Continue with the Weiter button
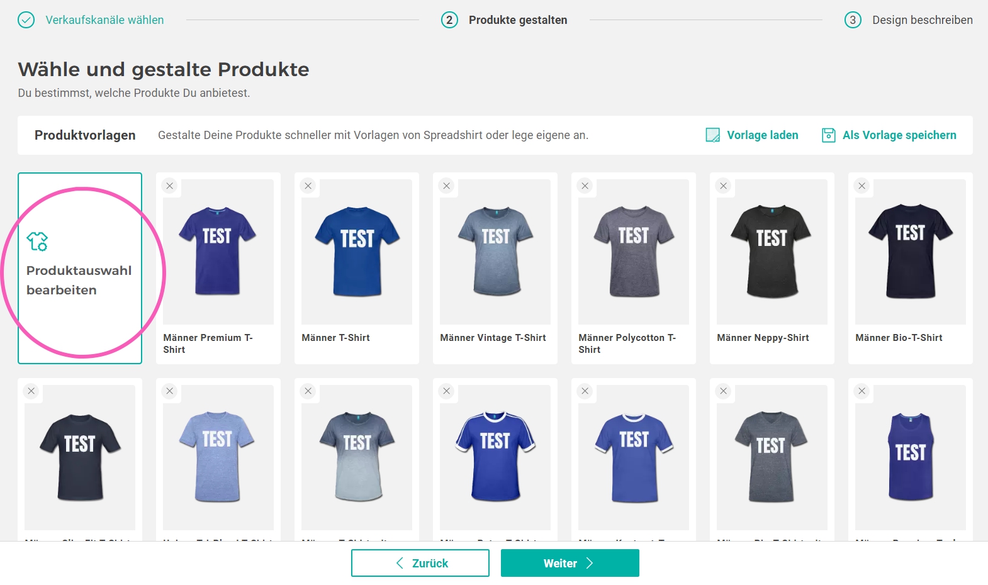Screen dimensions: 988x585 click(570, 563)
